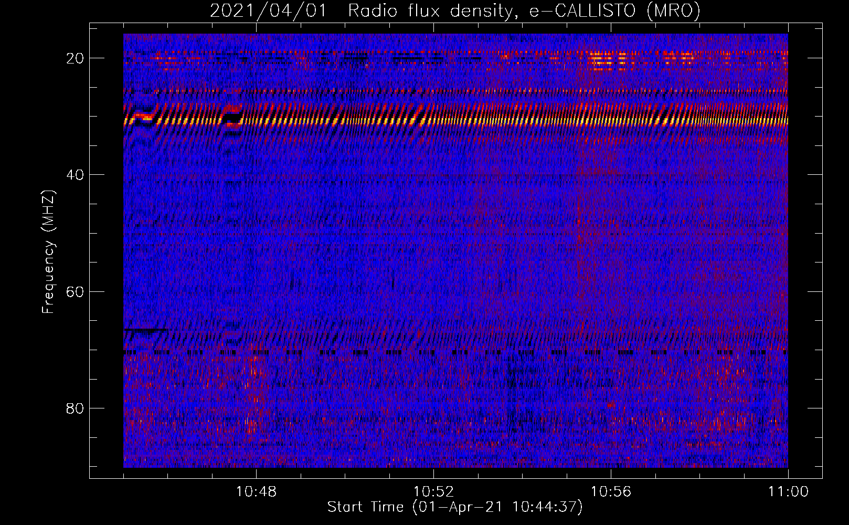The height and width of the screenshot is (525, 849).
Task: Click the 'Start Time (01-Apr-21 10:44:37)' axis label
Action: [x=455, y=507]
